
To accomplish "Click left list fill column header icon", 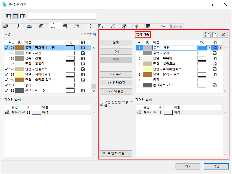I will click(70, 42).
